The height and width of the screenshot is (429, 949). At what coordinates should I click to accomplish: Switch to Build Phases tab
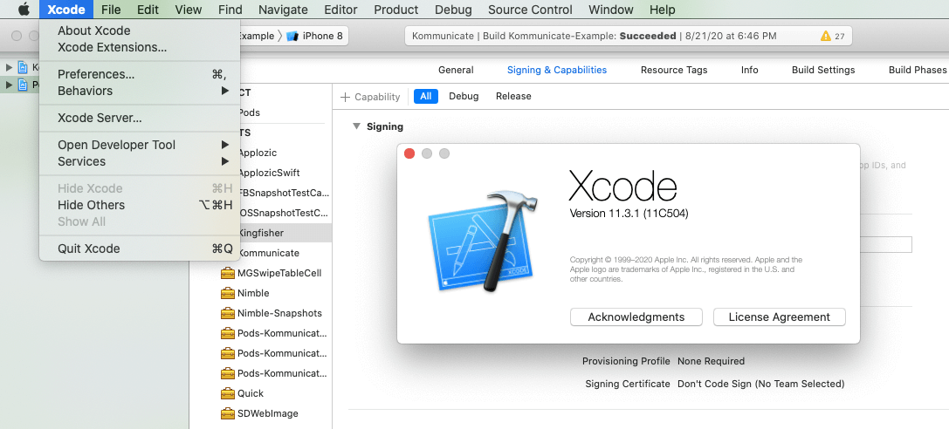tap(917, 70)
